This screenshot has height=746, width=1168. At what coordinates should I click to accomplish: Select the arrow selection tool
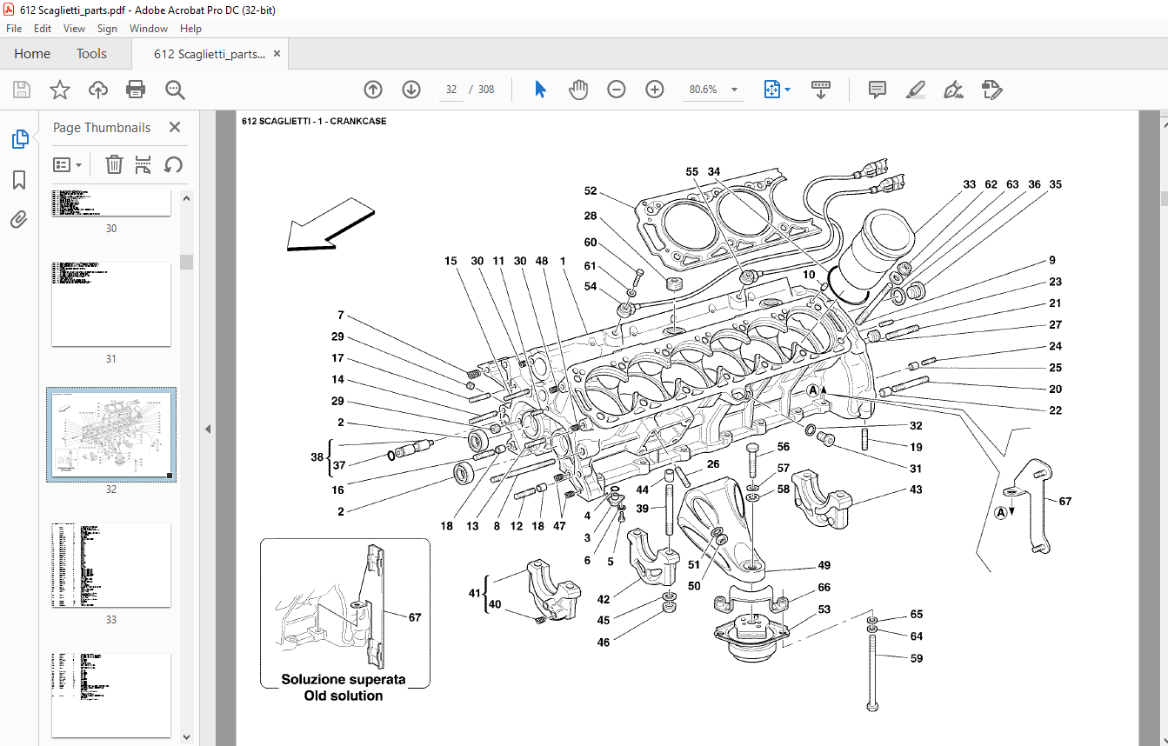(x=540, y=90)
